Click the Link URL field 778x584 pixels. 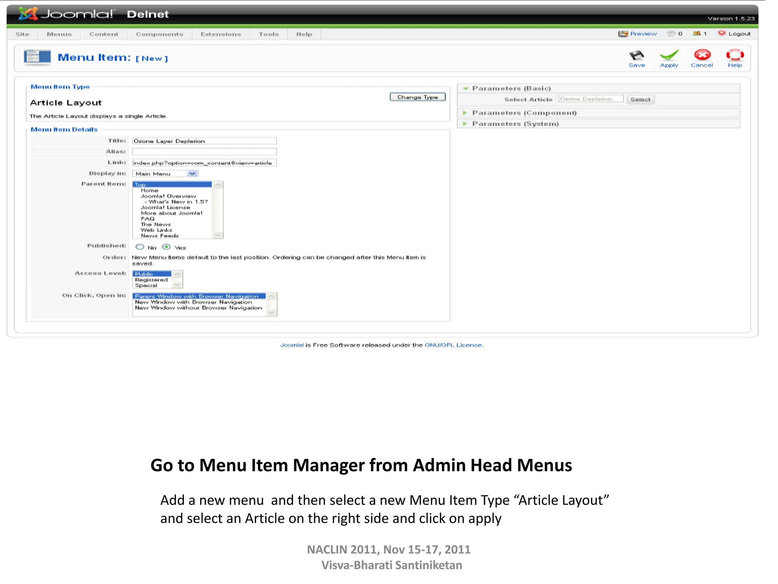click(204, 163)
